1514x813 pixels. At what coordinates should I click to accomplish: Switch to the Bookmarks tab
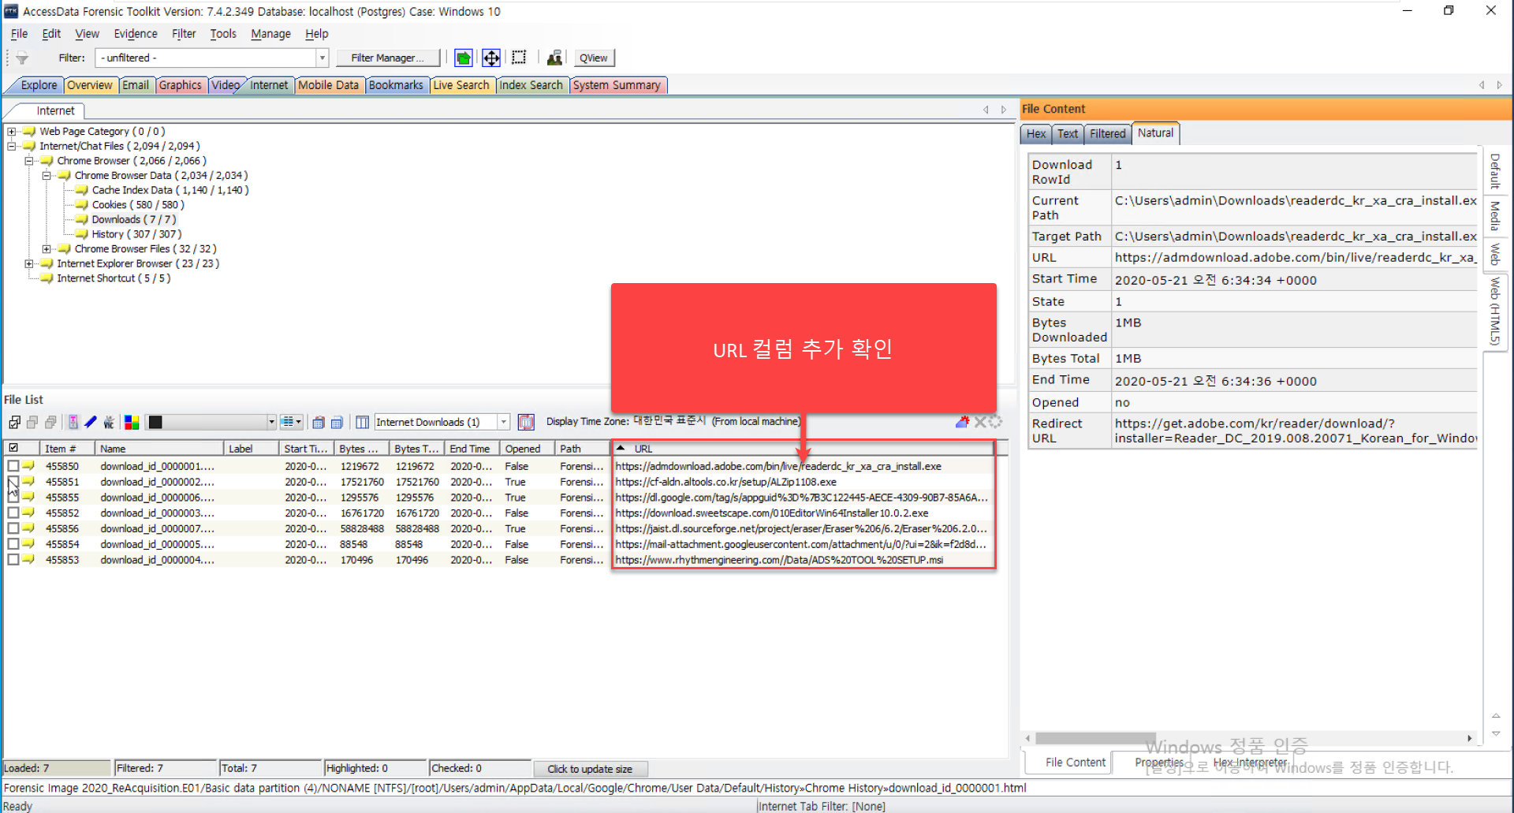[x=396, y=85]
